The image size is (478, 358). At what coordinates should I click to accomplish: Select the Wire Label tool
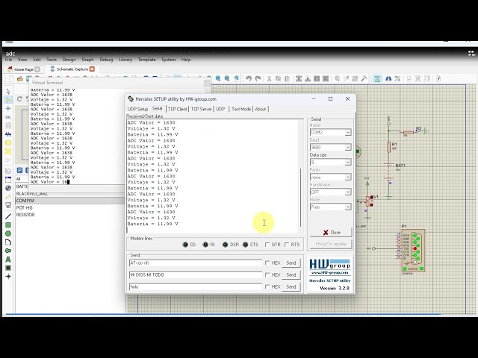point(8,117)
